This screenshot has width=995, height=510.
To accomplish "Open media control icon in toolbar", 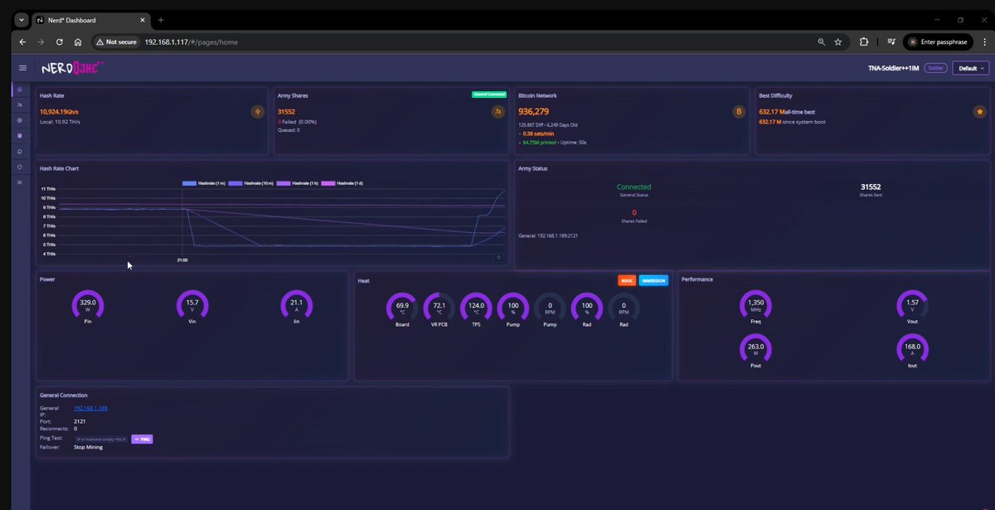I will [x=891, y=41].
